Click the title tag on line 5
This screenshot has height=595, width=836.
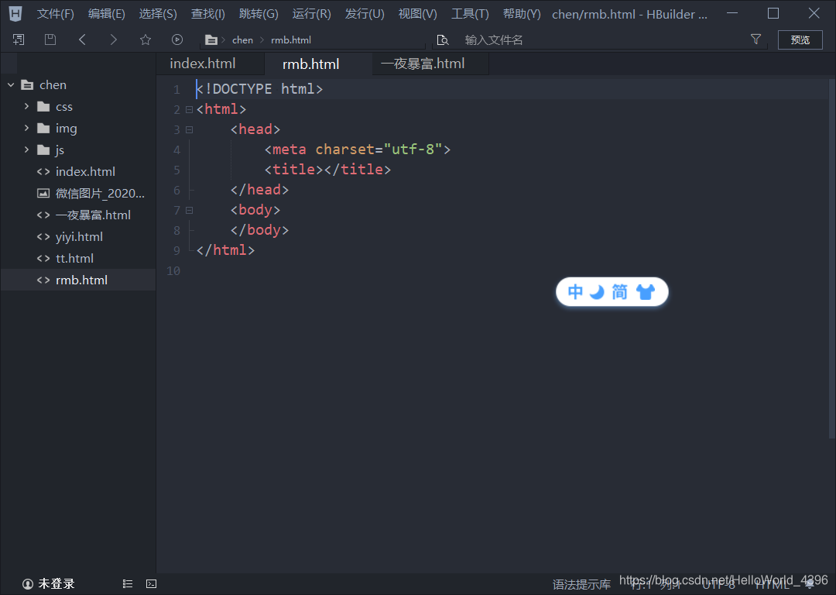(327, 170)
